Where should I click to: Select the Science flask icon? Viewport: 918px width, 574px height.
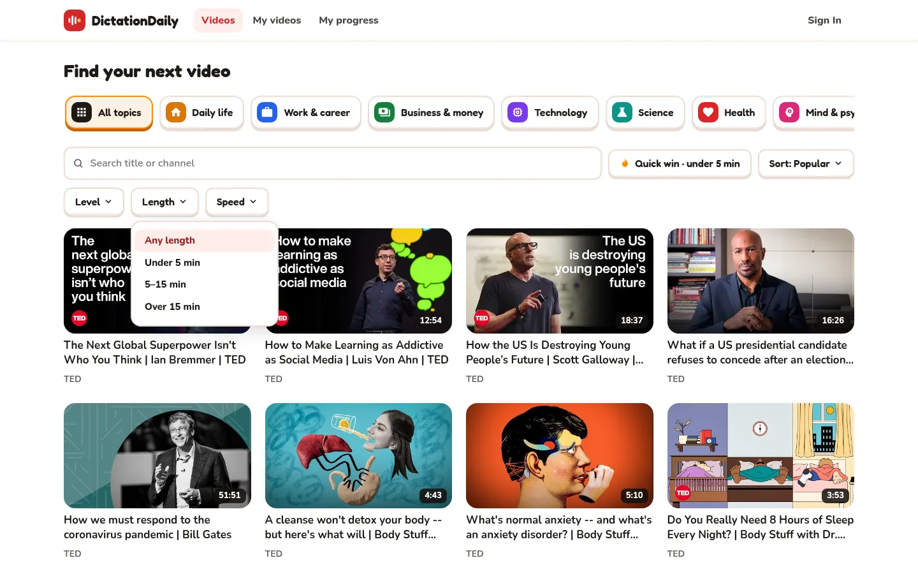pyautogui.click(x=622, y=113)
